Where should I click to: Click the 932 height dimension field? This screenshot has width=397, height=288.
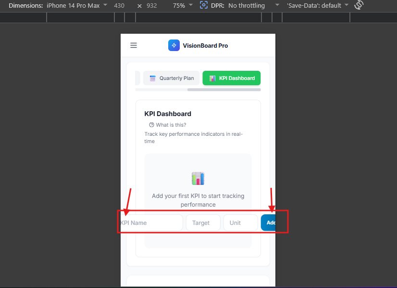pyautogui.click(x=152, y=6)
